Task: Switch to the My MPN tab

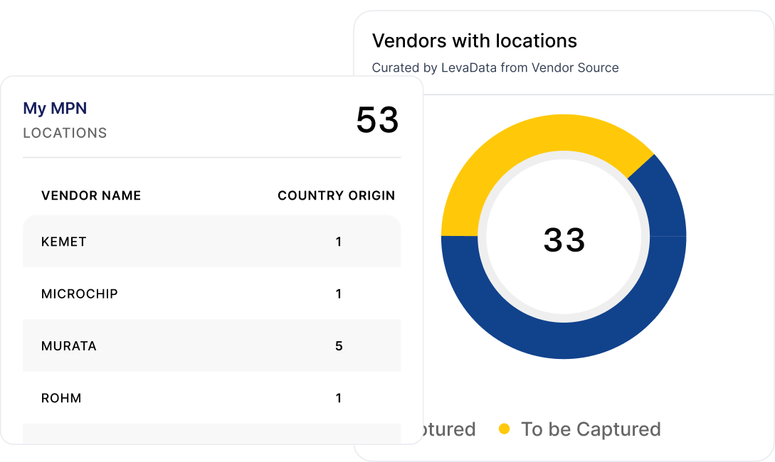Action: click(55, 107)
